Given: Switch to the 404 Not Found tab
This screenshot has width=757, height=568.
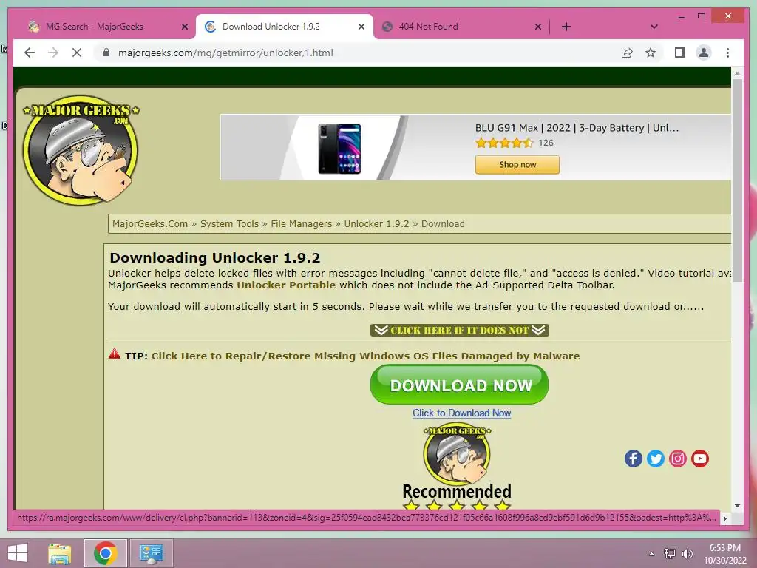Looking at the screenshot, I should tap(428, 27).
